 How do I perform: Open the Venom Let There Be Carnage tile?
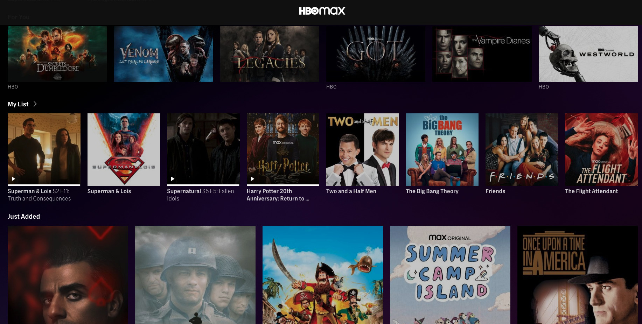pyautogui.click(x=163, y=54)
